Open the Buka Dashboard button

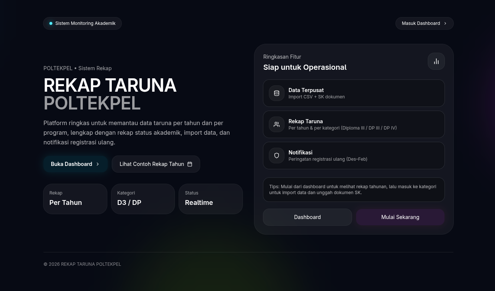pos(75,164)
